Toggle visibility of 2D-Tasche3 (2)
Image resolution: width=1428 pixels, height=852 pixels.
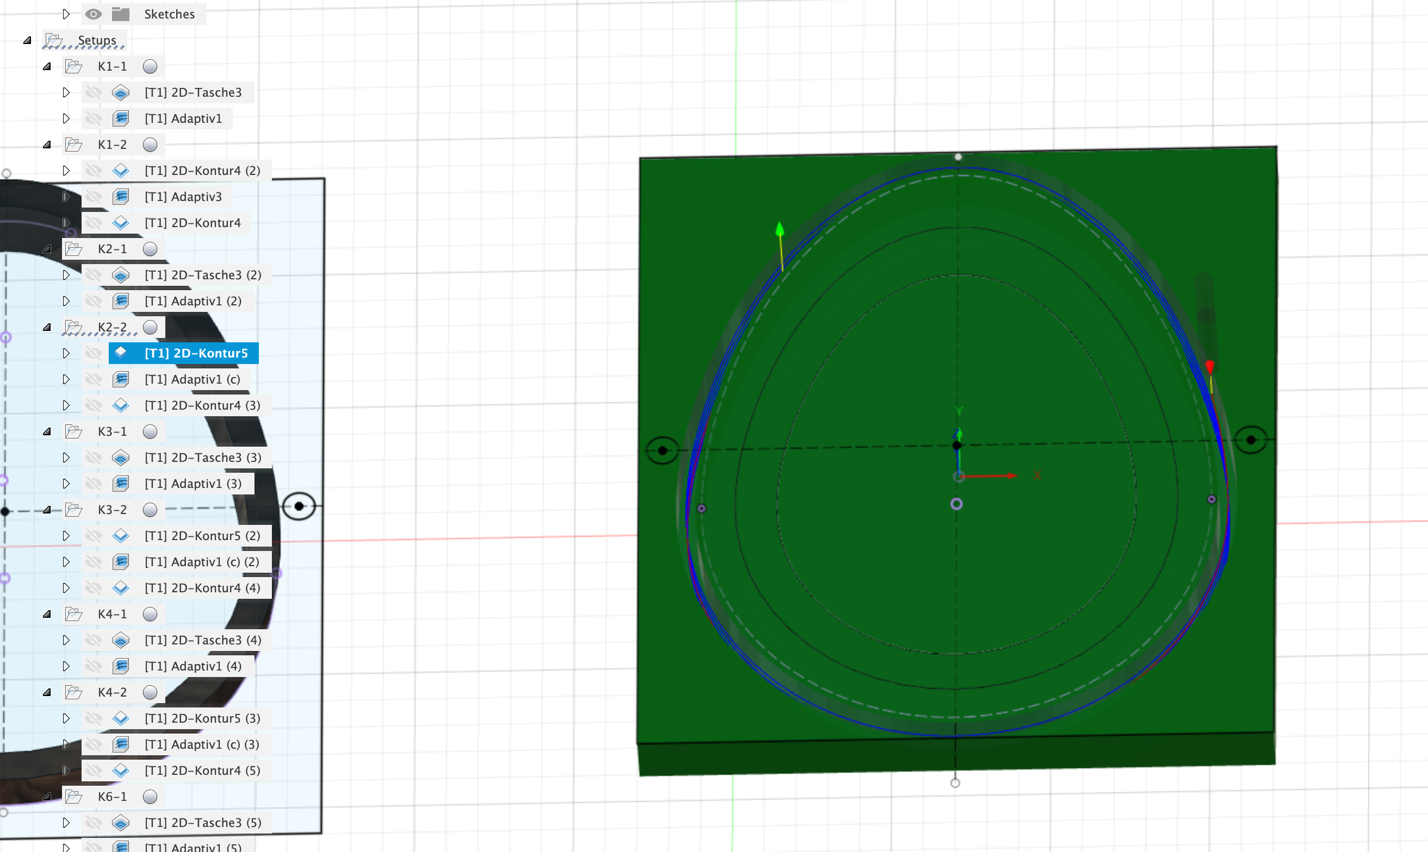[94, 275]
